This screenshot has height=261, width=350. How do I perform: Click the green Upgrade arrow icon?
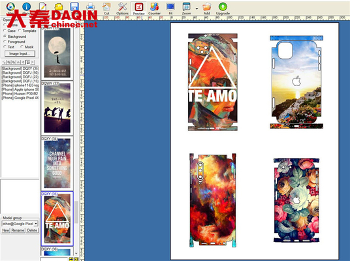click(223, 8)
